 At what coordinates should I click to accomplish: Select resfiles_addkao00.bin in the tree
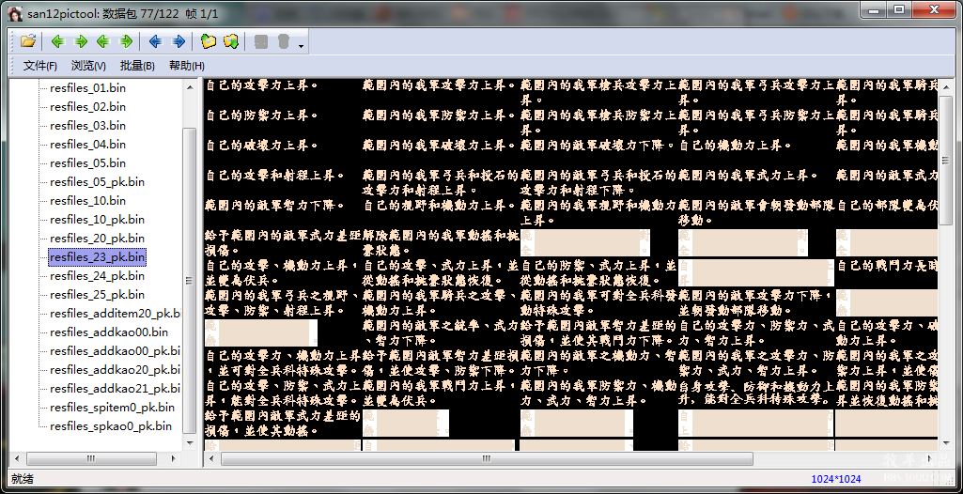coord(109,332)
